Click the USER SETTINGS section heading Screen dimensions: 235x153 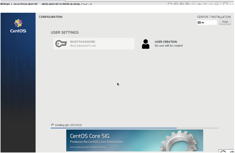click(65, 32)
